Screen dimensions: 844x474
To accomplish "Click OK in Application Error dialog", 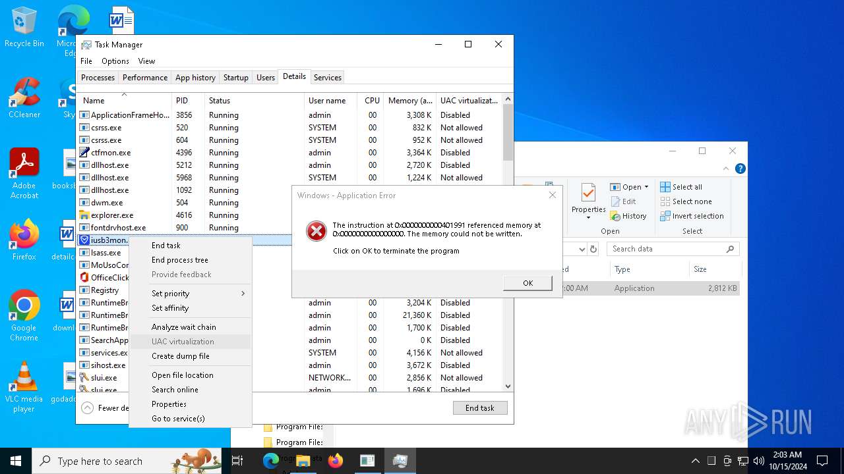I will click(527, 283).
